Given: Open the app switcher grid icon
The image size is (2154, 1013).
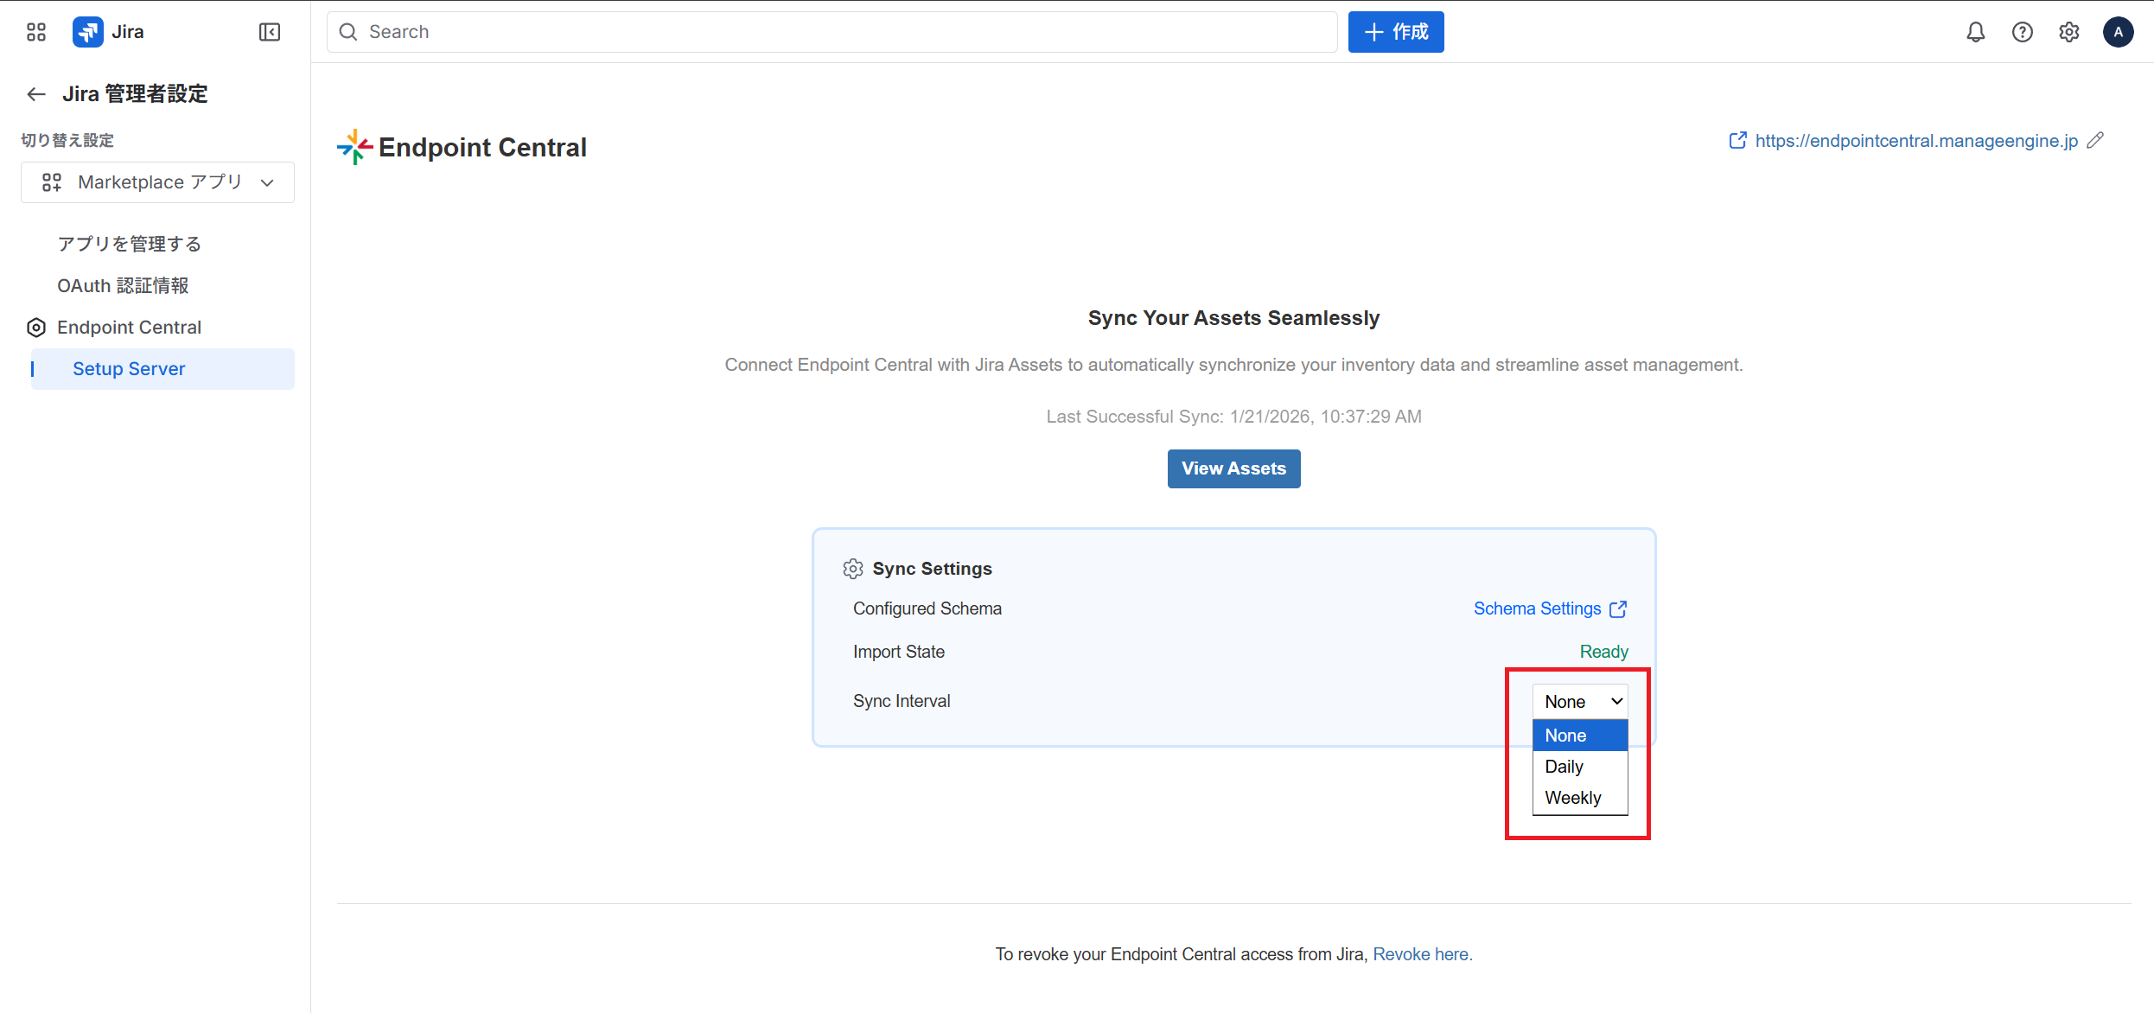Looking at the screenshot, I should pos(35,32).
